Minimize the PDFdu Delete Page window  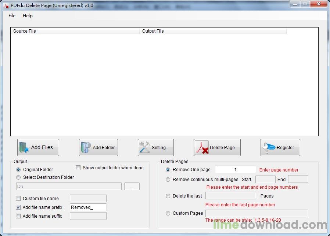pyautogui.click(x=295, y=4)
